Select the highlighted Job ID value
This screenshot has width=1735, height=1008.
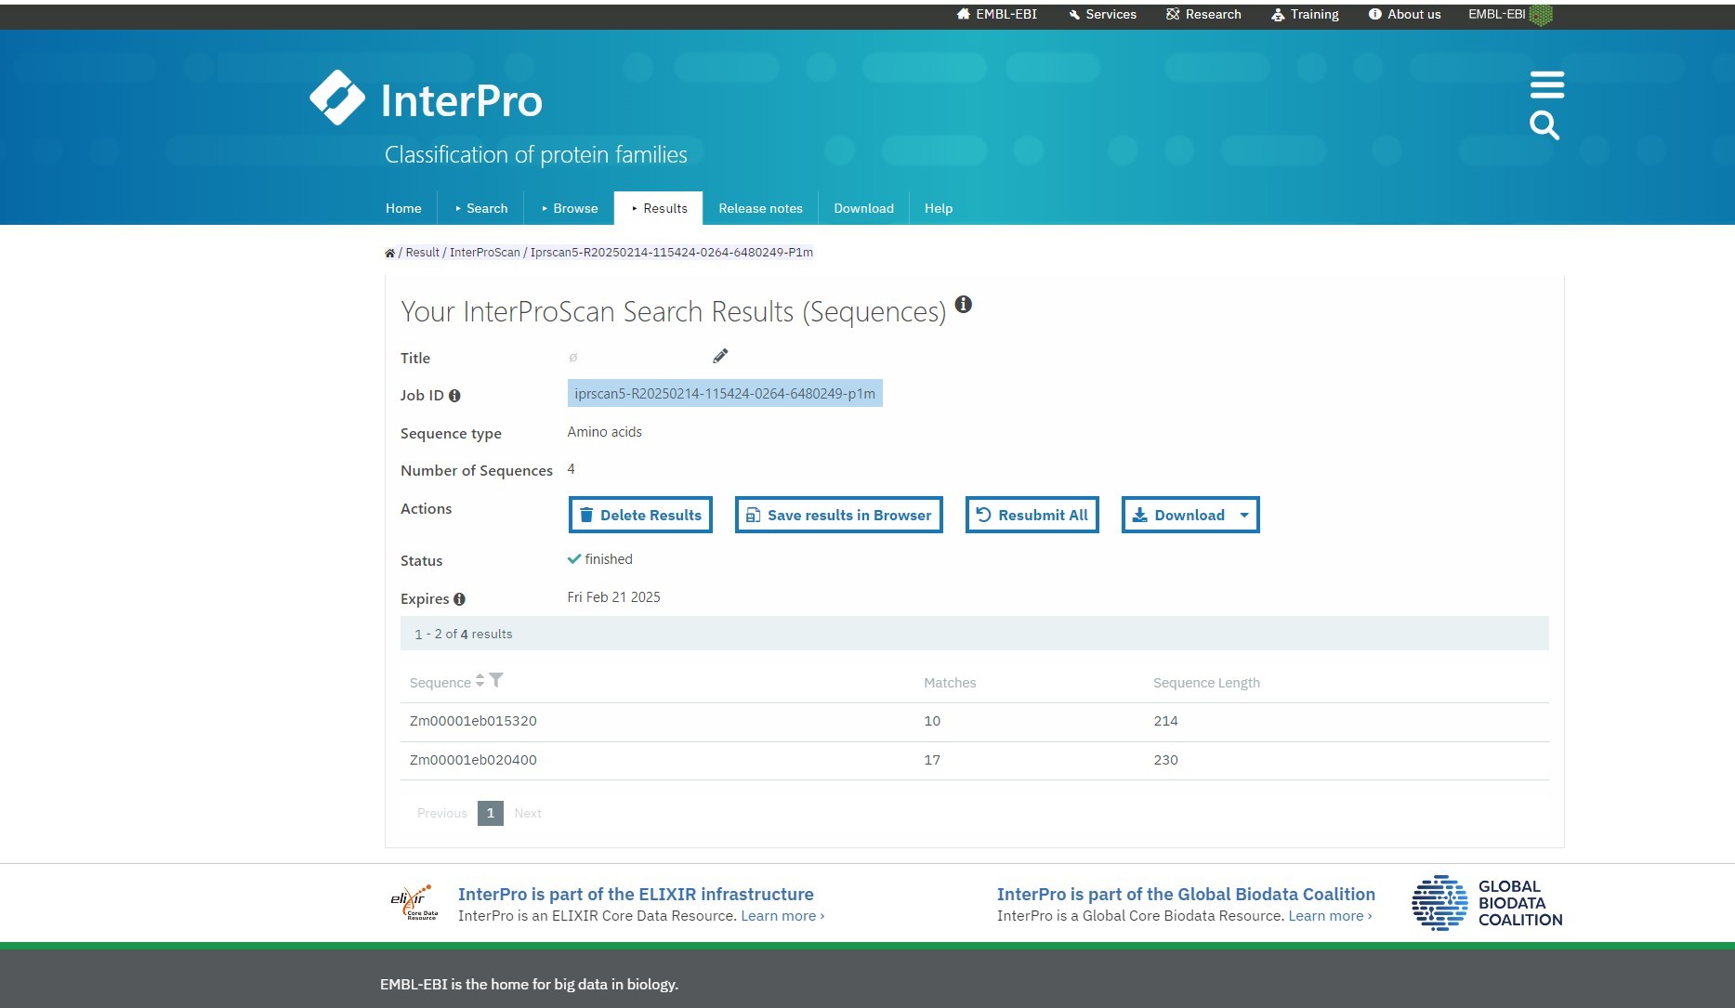(725, 394)
